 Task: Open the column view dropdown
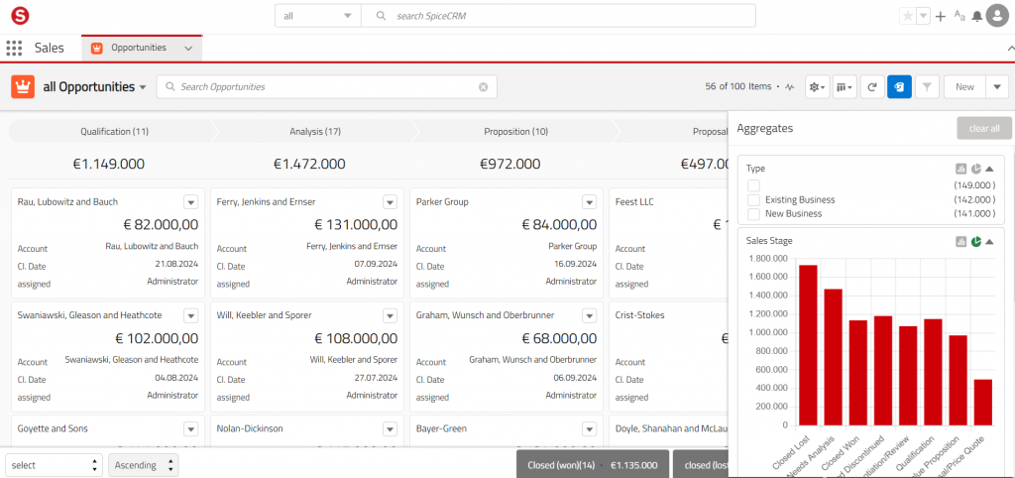(845, 87)
